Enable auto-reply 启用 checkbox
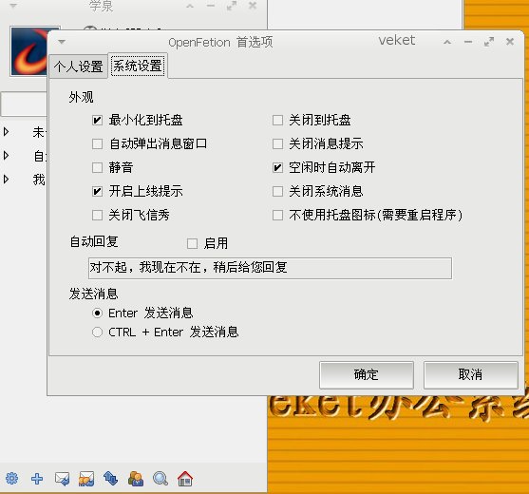529x494 pixels. click(192, 243)
